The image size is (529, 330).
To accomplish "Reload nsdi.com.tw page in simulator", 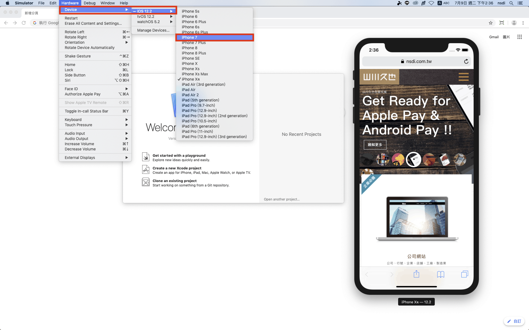I will click(466, 61).
